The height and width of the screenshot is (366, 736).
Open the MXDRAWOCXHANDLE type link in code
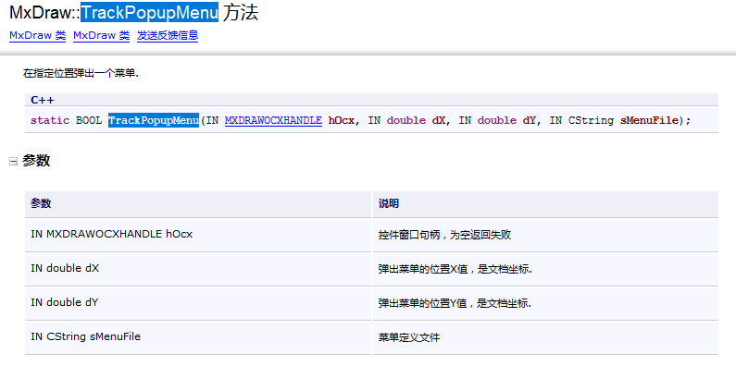tap(273, 120)
